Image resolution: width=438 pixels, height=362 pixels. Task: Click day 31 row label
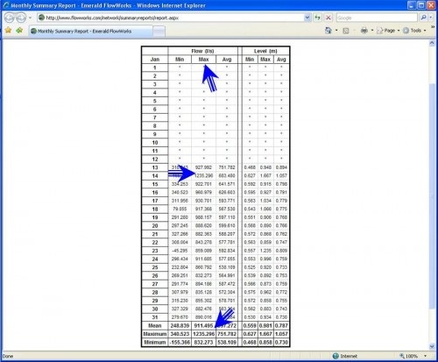pos(155,317)
